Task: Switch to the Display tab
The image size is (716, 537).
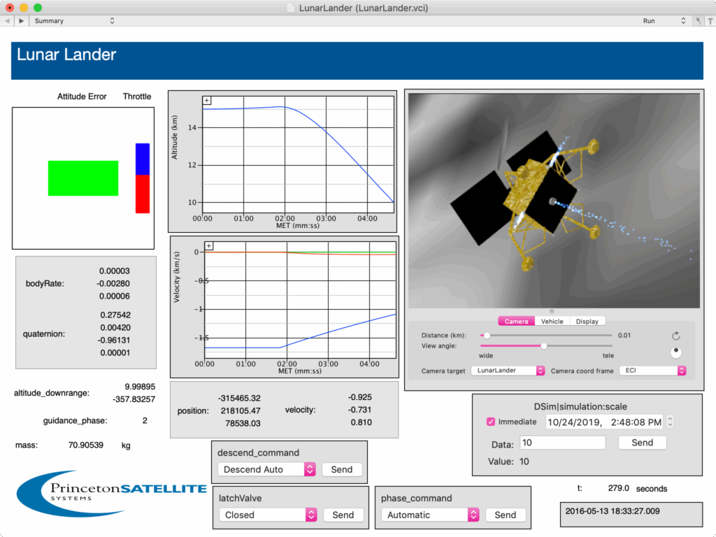Action: (x=587, y=322)
